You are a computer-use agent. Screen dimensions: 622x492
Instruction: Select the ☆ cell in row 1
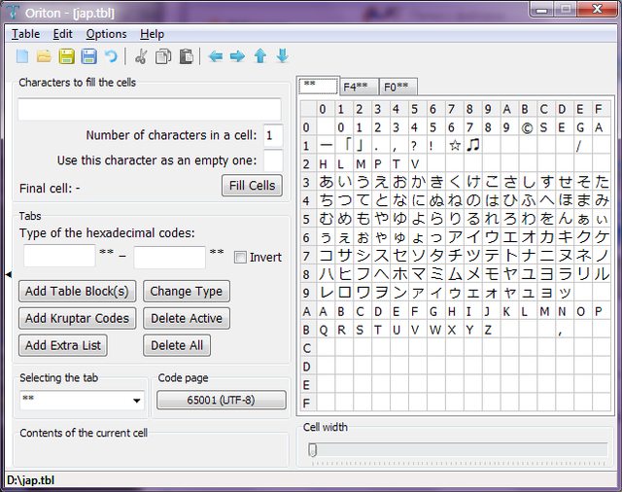pyautogui.click(x=454, y=146)
